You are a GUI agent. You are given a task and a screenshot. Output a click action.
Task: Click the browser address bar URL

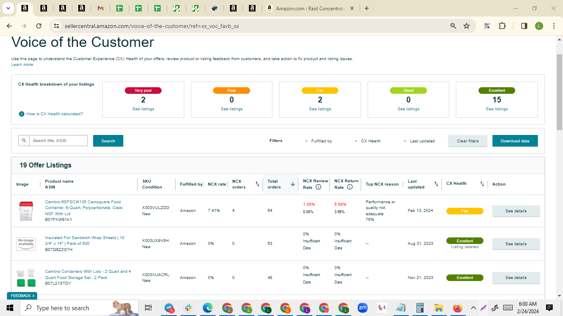[x=152, y=26]
